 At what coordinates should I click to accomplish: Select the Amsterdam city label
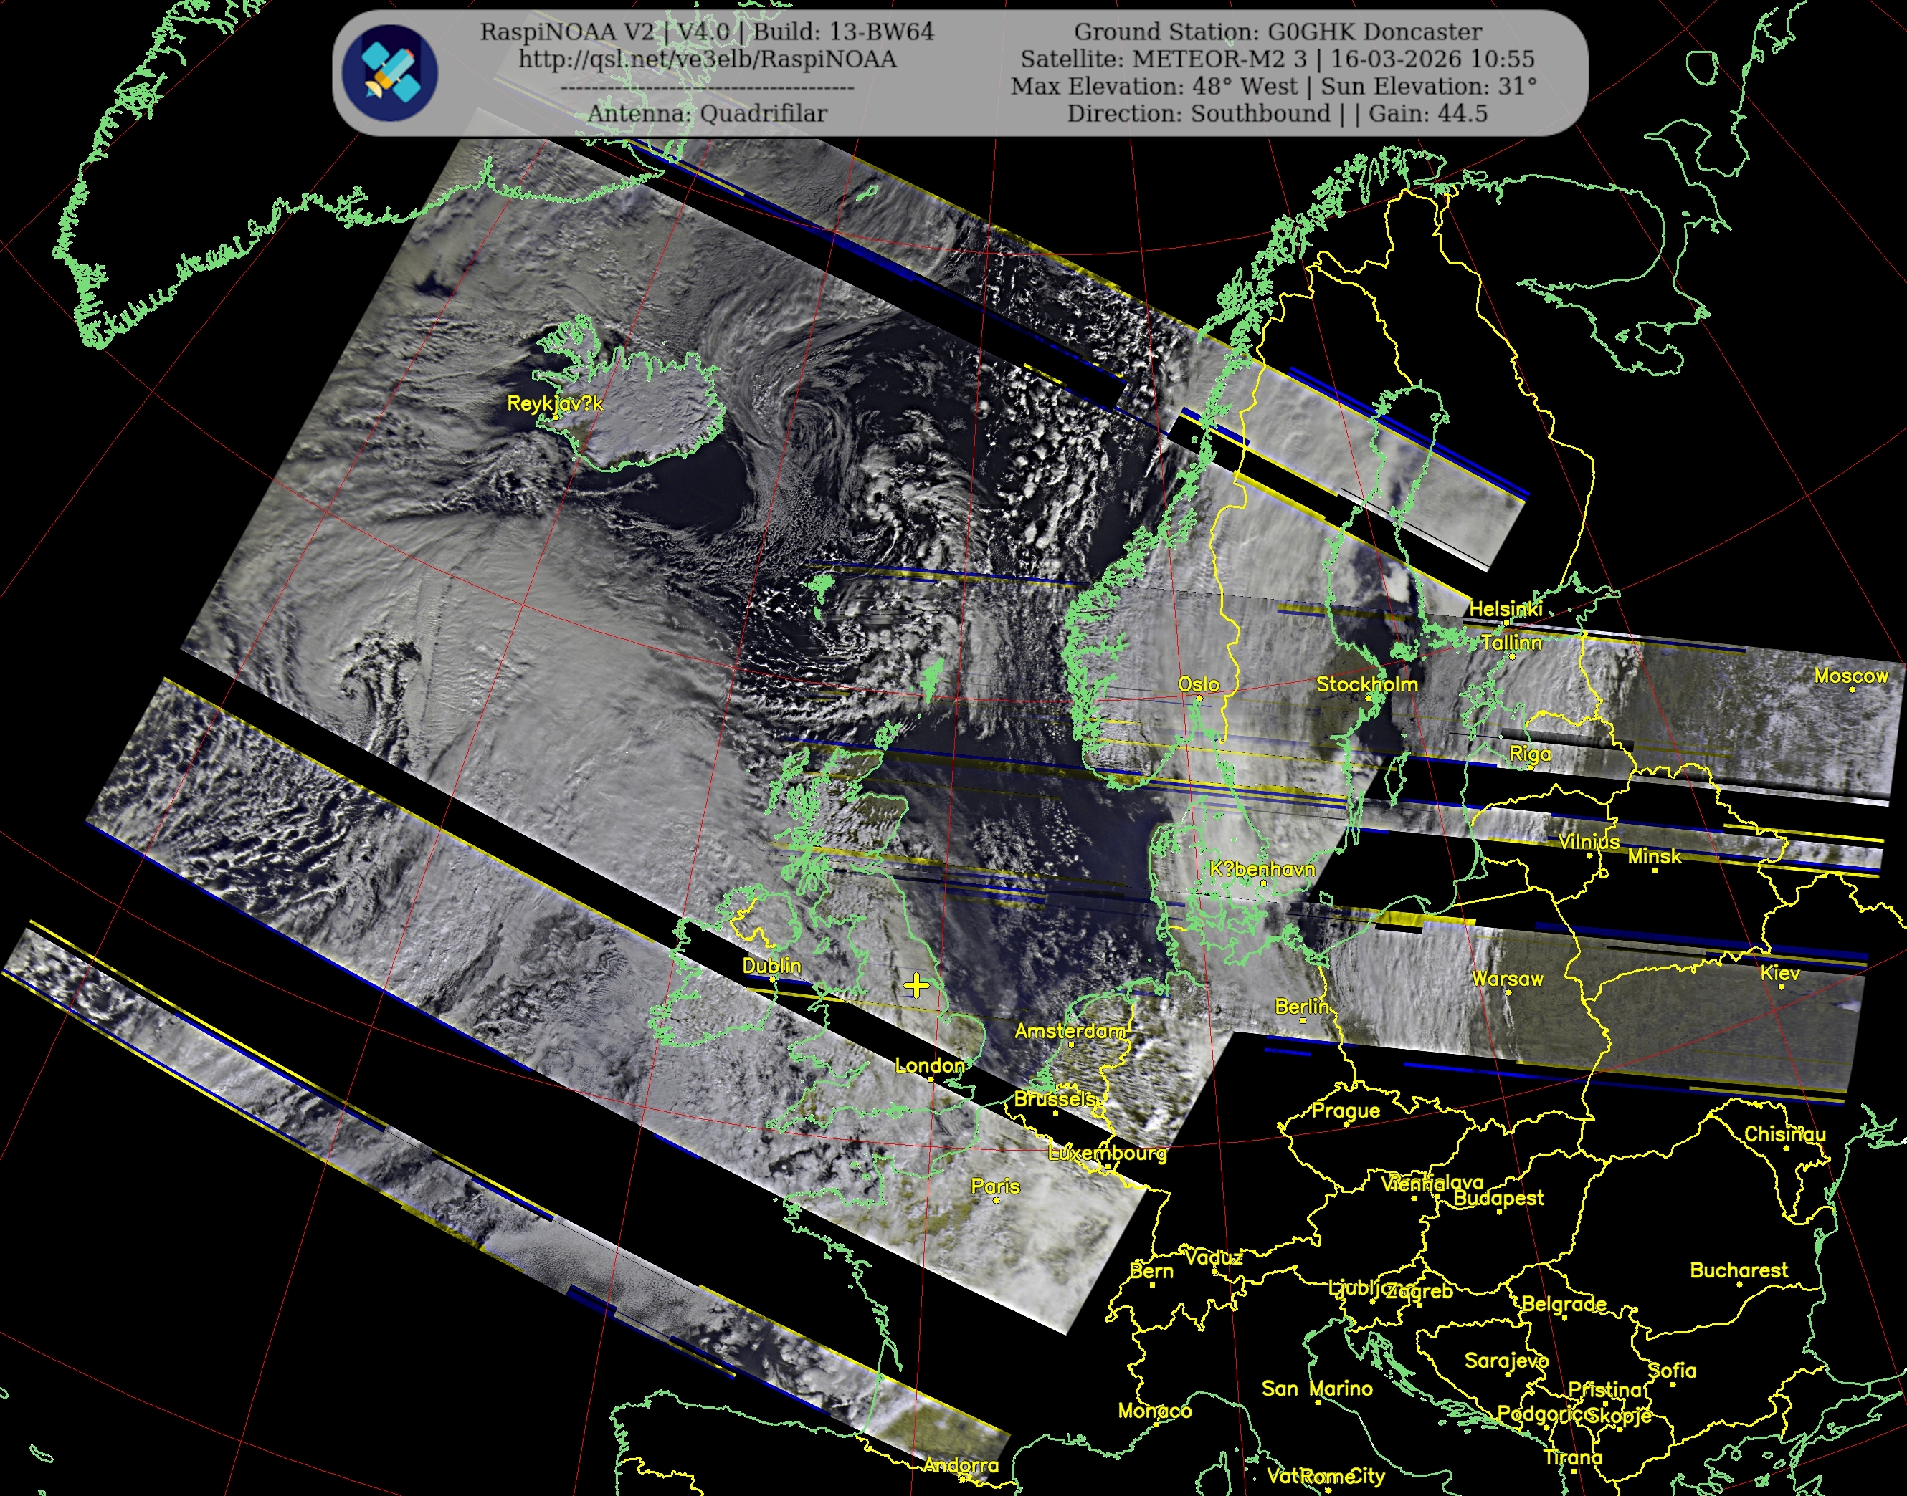click(x=1070, y=1031)
